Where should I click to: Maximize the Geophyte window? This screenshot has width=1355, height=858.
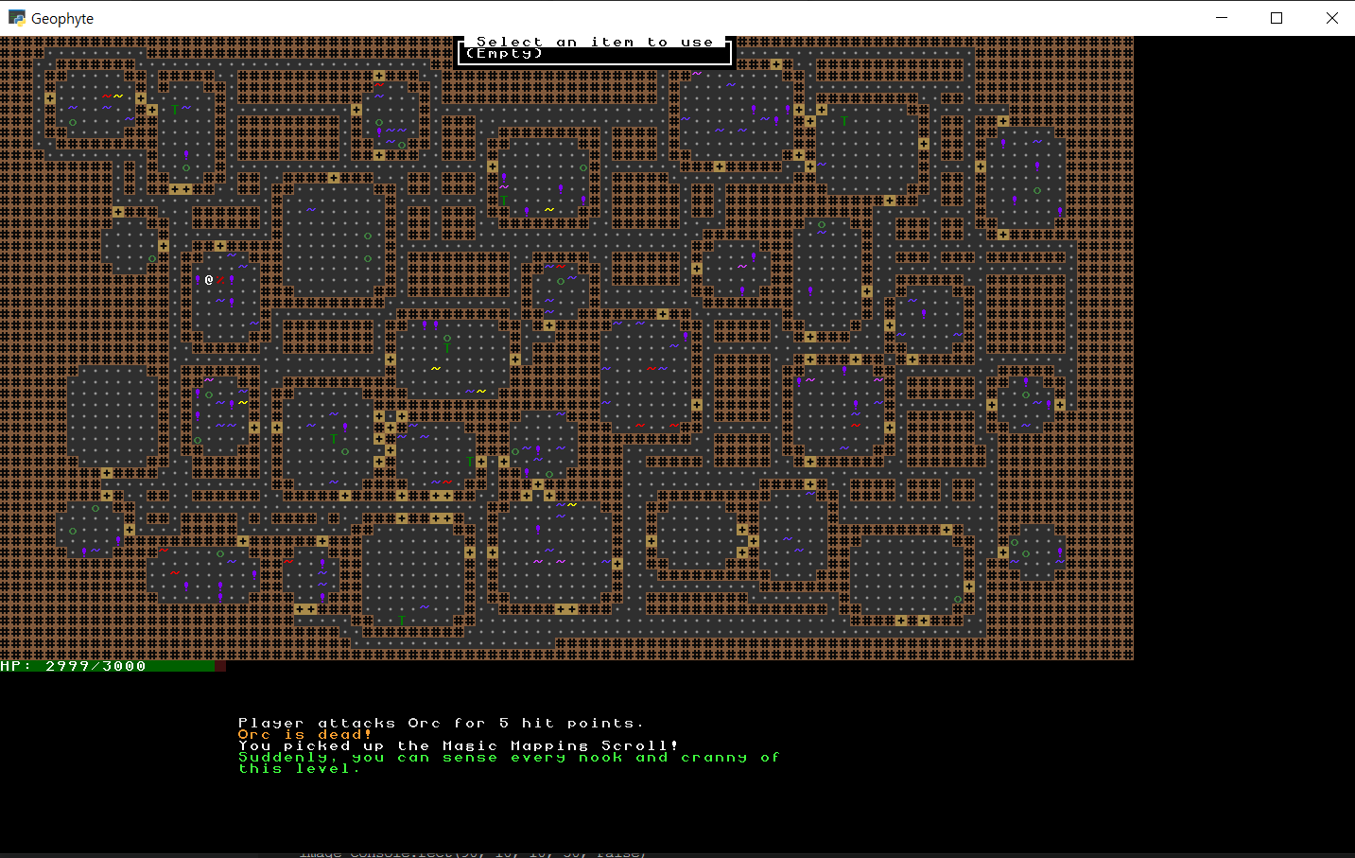pos(1277,18)
